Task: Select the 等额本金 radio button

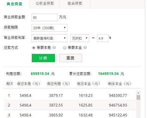Action: click(65, 48)
